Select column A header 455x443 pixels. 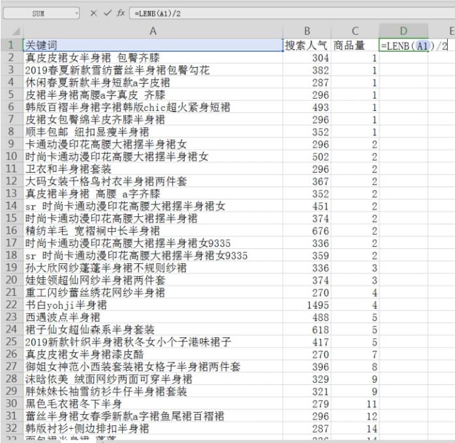click(153, 31)
